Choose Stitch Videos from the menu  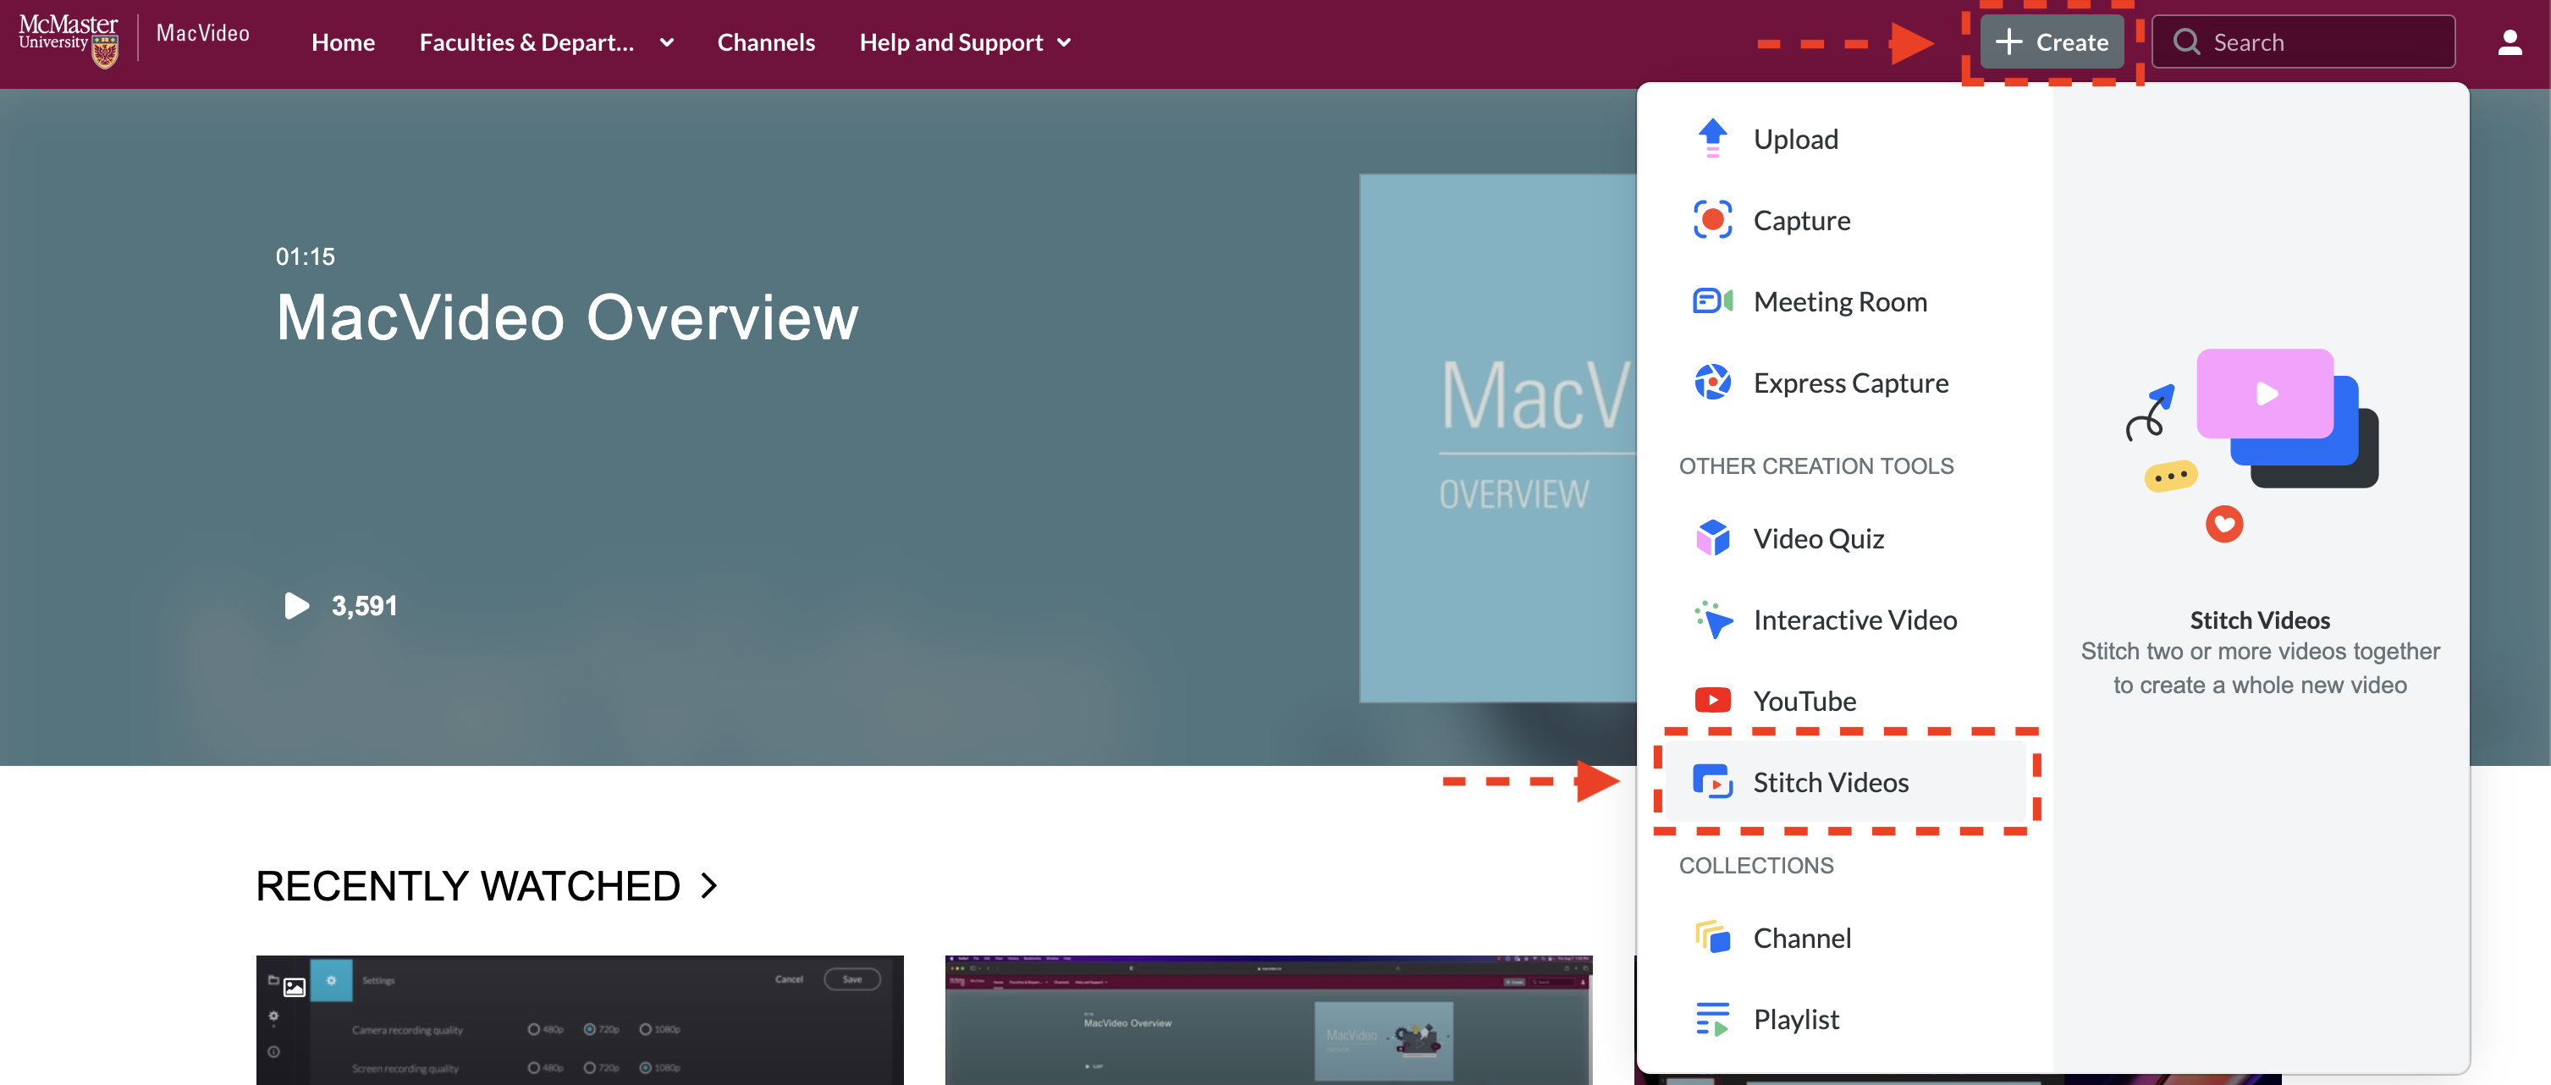point(1830,782)
